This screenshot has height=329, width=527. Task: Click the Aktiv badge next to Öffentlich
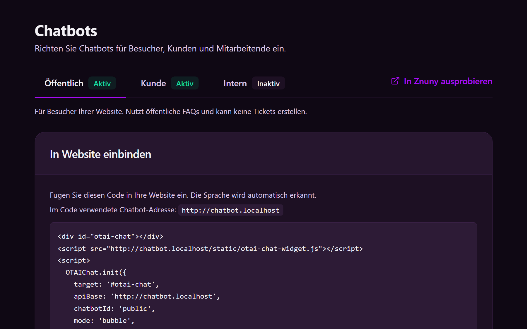point(102,84)
